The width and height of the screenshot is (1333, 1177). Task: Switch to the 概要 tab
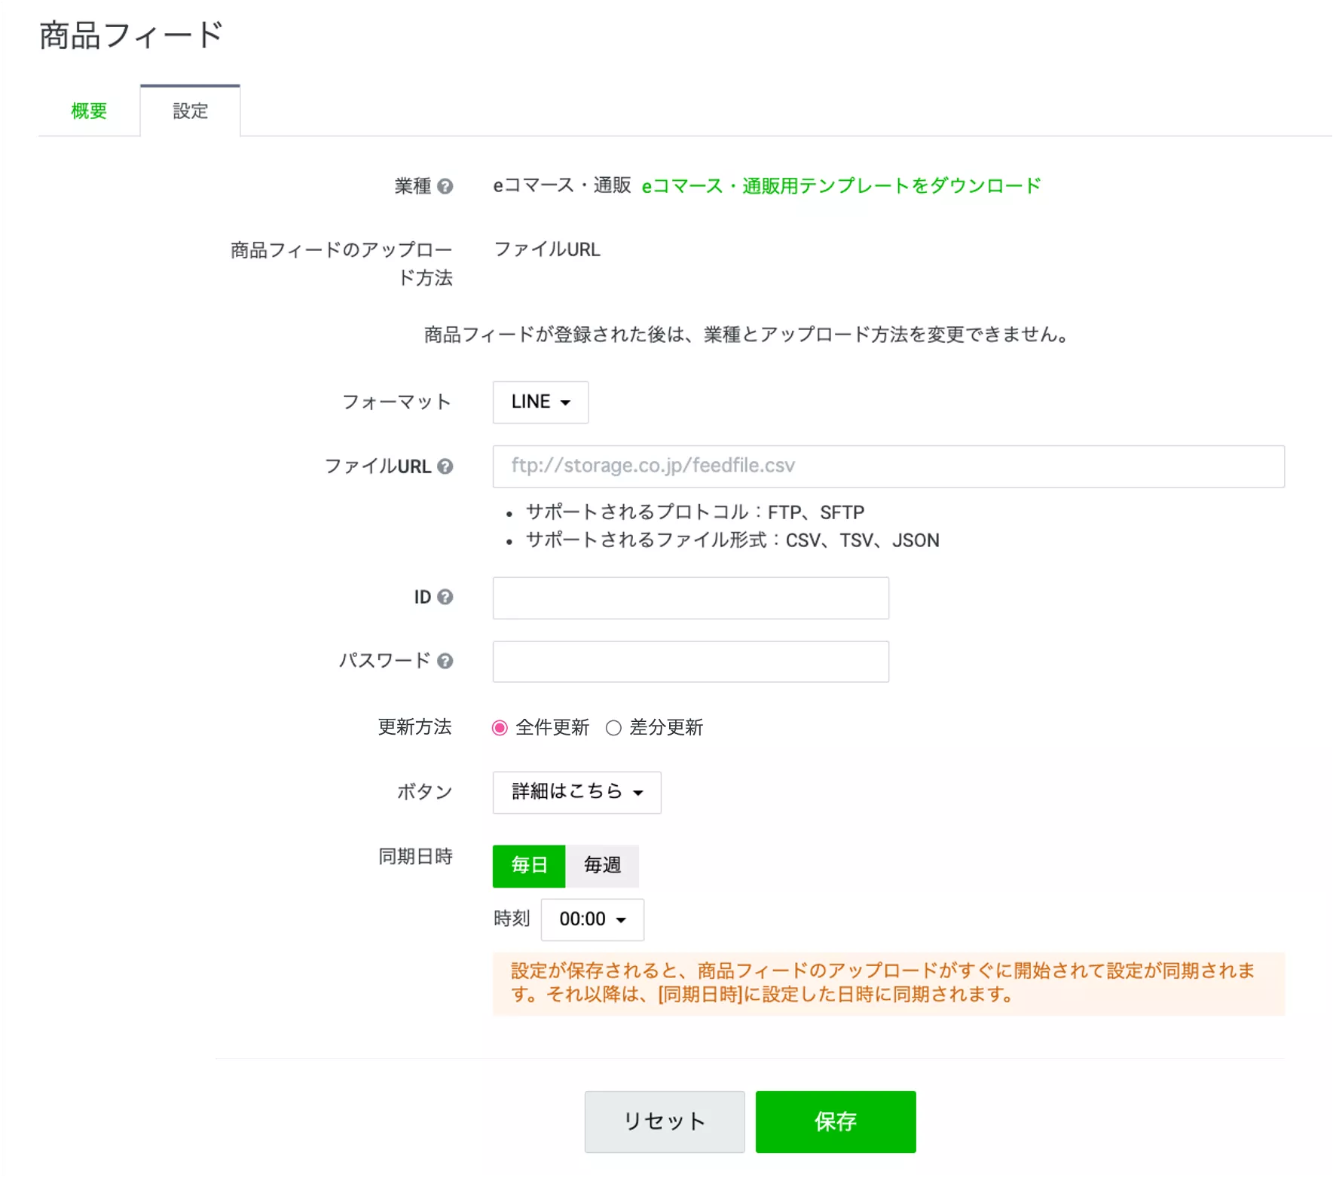[x=89, y=112]
